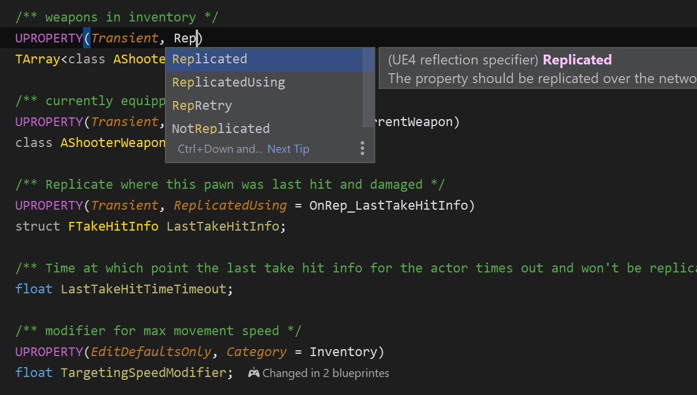Click the weapons in inventory comment
697x395 pixels.
(x=116, y=17)
